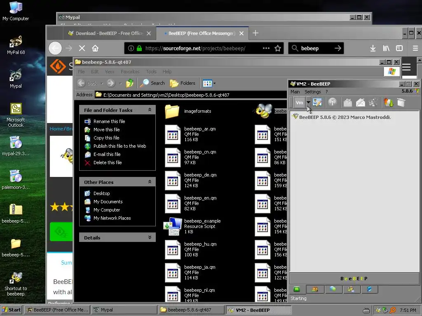Open the status dropdown arrow beside Vm

click(308, 102)
